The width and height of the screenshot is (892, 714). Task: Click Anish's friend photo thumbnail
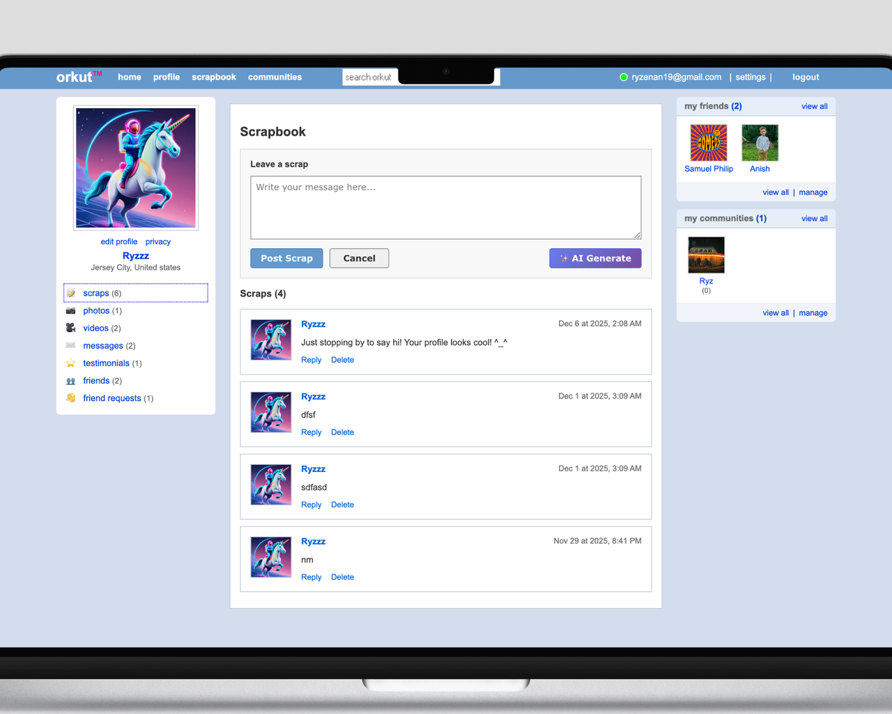(x=760, y=143)
